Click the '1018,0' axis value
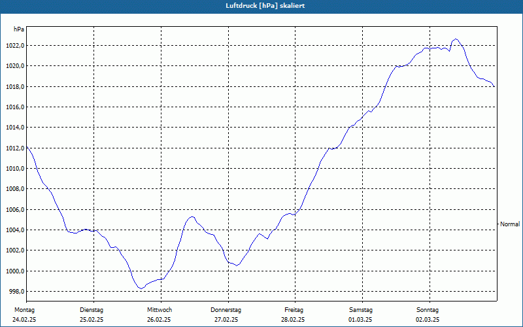 [15, 87]
